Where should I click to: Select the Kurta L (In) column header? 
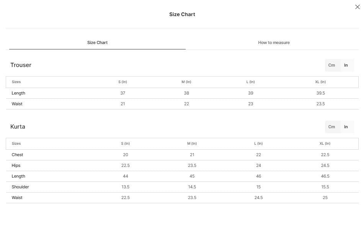258,144
